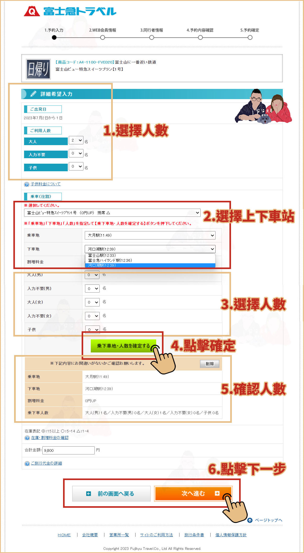Click the Fujikyu Travel logo
The width and height of the screenshot is (304, 553).
[x=70, y=11]
